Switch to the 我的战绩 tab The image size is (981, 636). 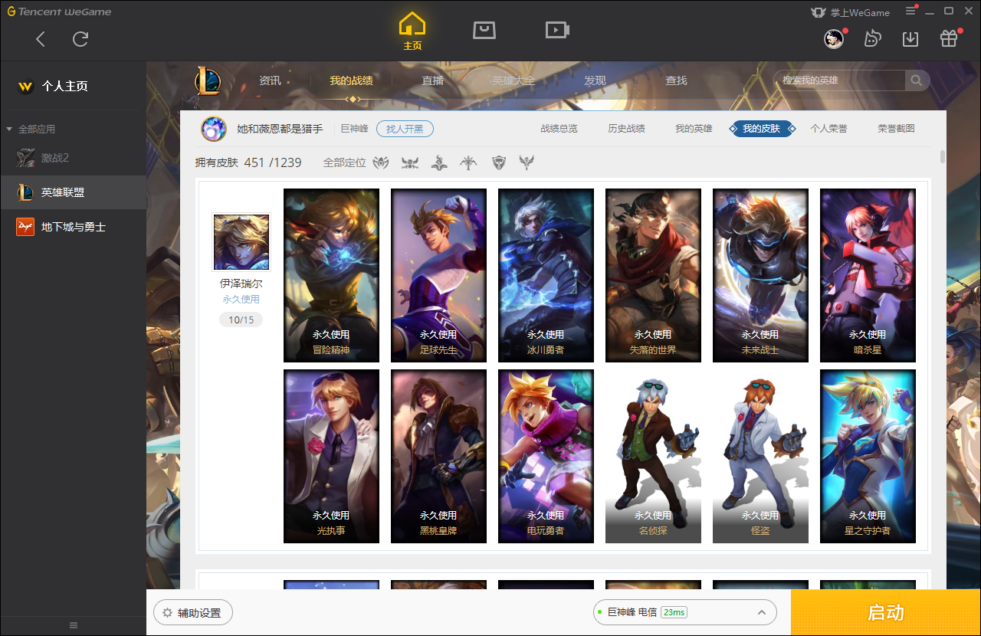tap(352, 80)
